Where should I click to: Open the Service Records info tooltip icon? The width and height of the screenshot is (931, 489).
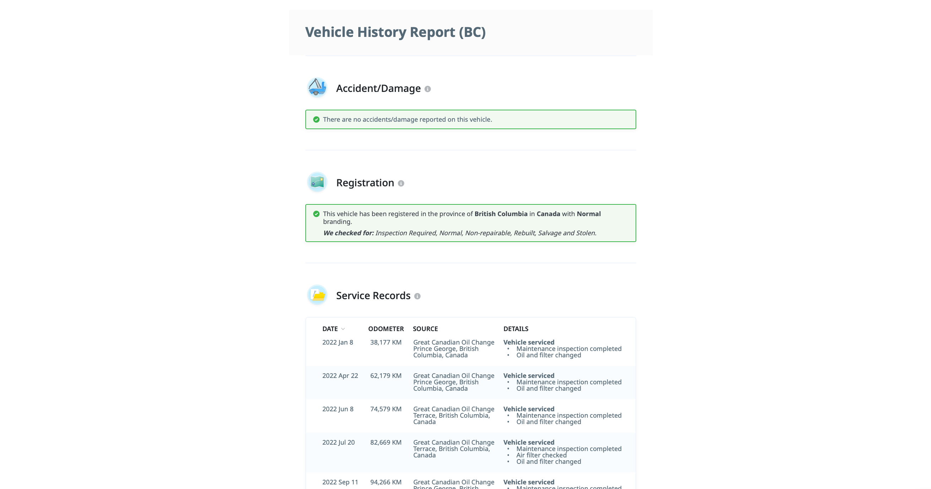pyautogui.click(x=417, y=296)
